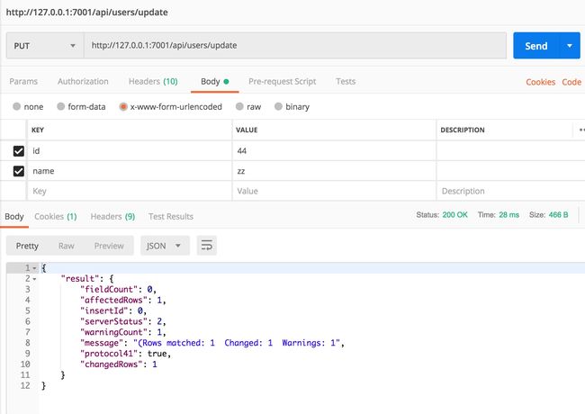Click the 28 ms response time
This screenshot has height=414, width=585.
coord(508,215)
